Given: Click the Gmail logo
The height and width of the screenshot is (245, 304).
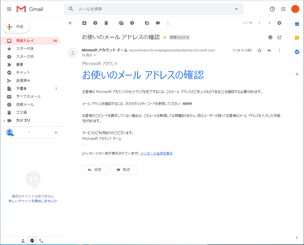Looking at the screenshot, I should click(x=30, y=9).
